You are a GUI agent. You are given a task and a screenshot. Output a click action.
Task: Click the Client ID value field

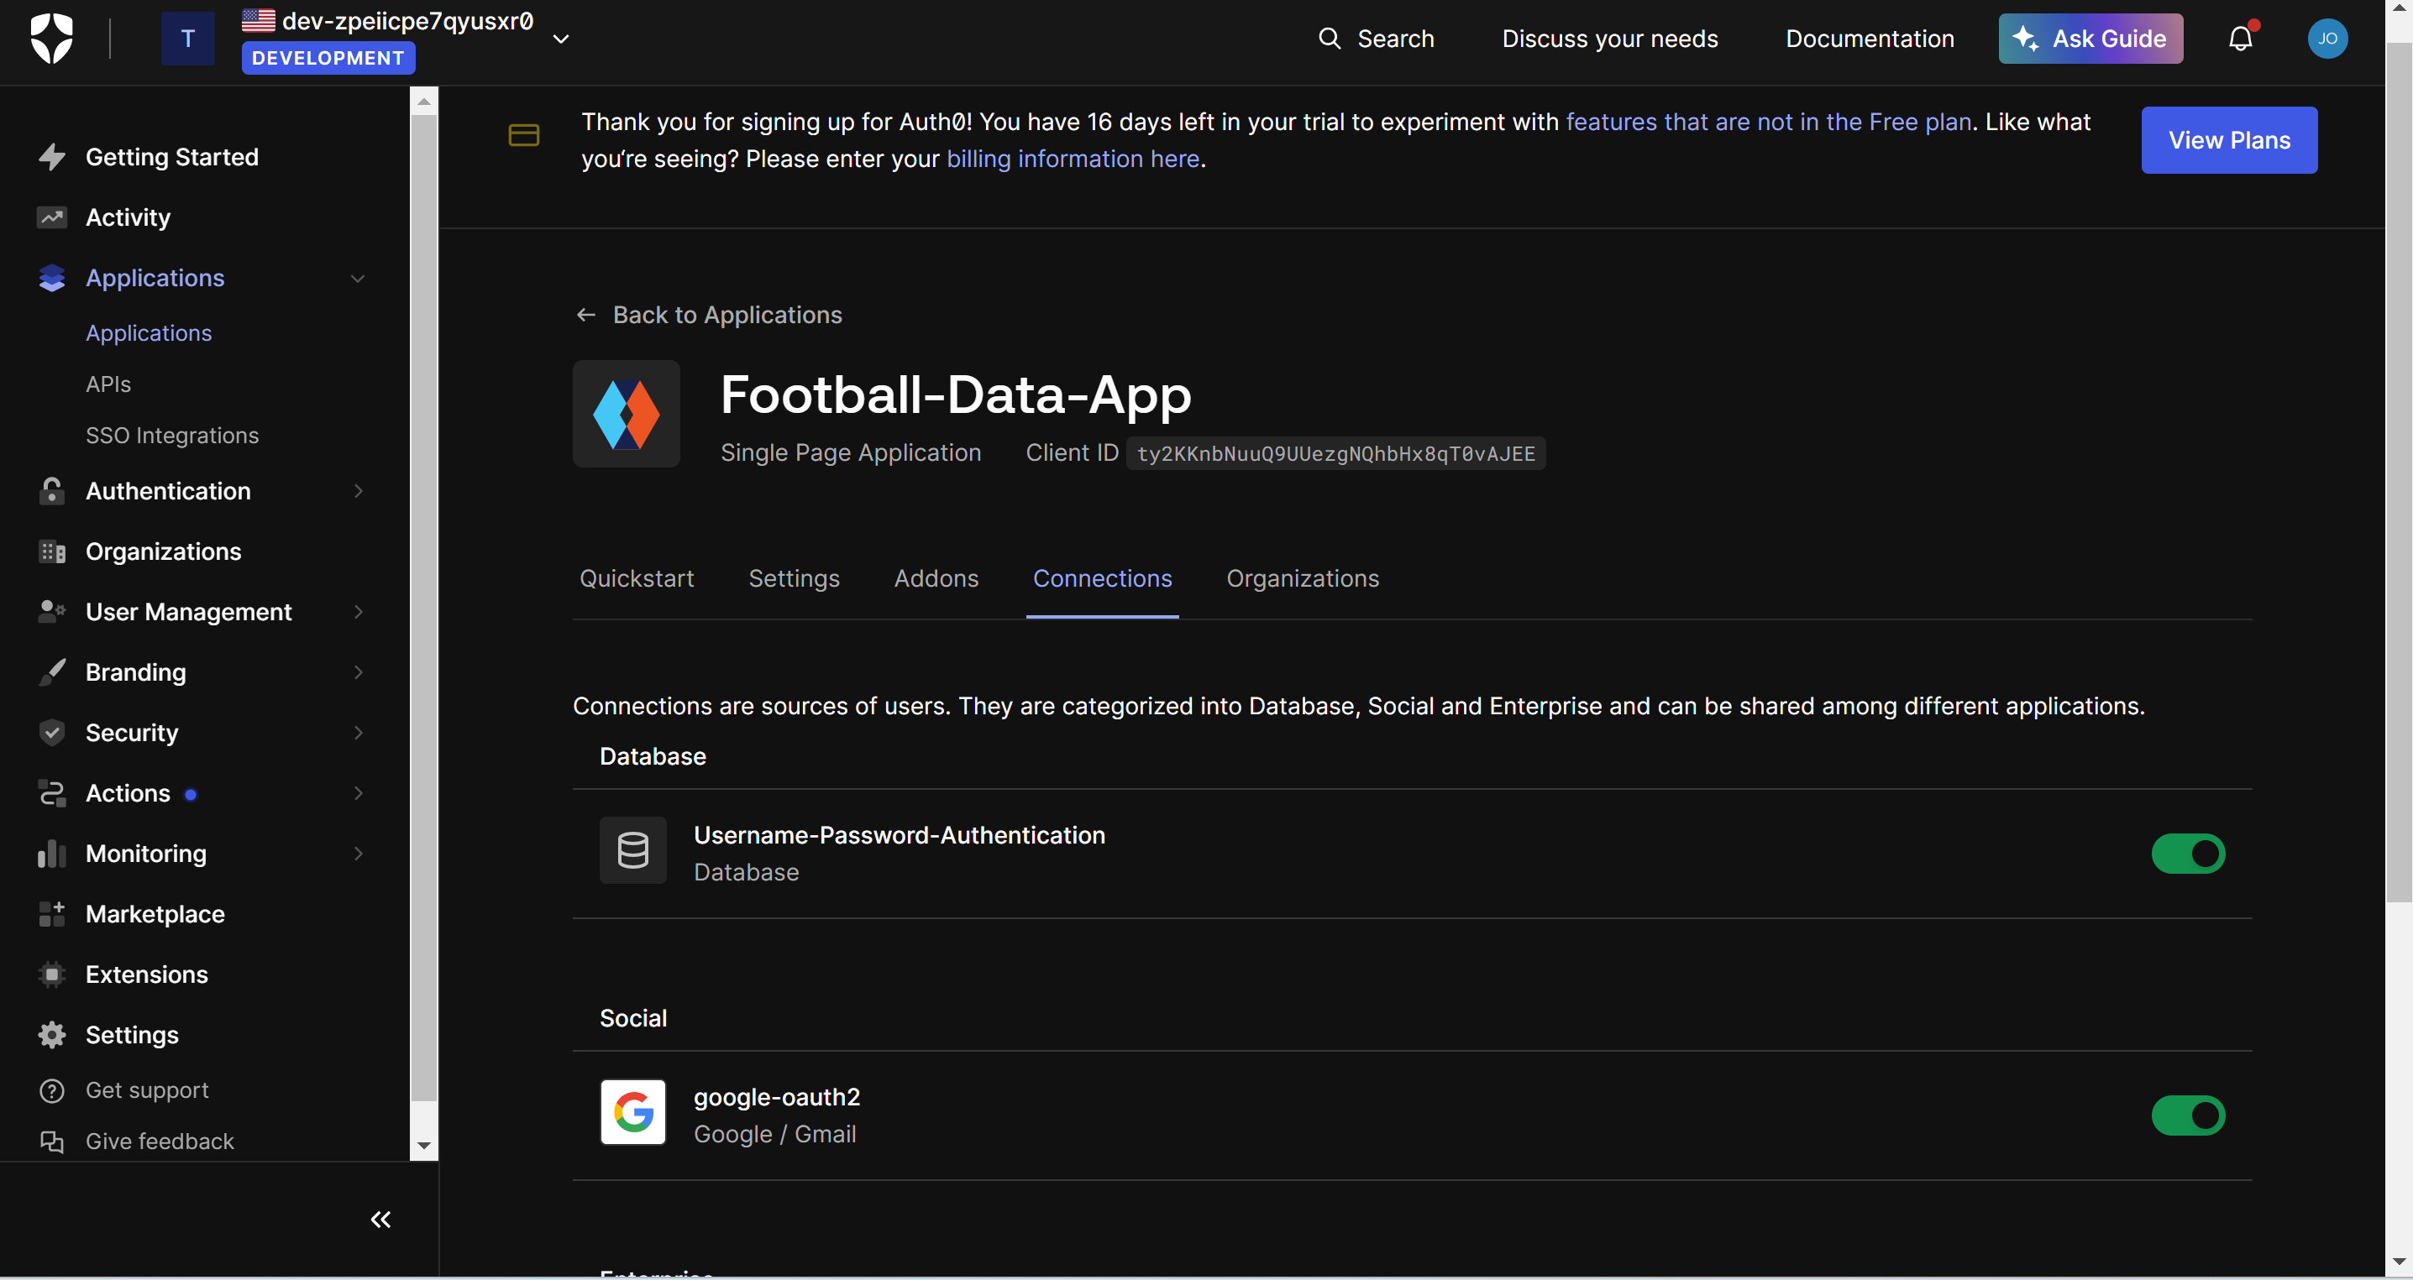pyautogui.click(x=1335, y=453)
